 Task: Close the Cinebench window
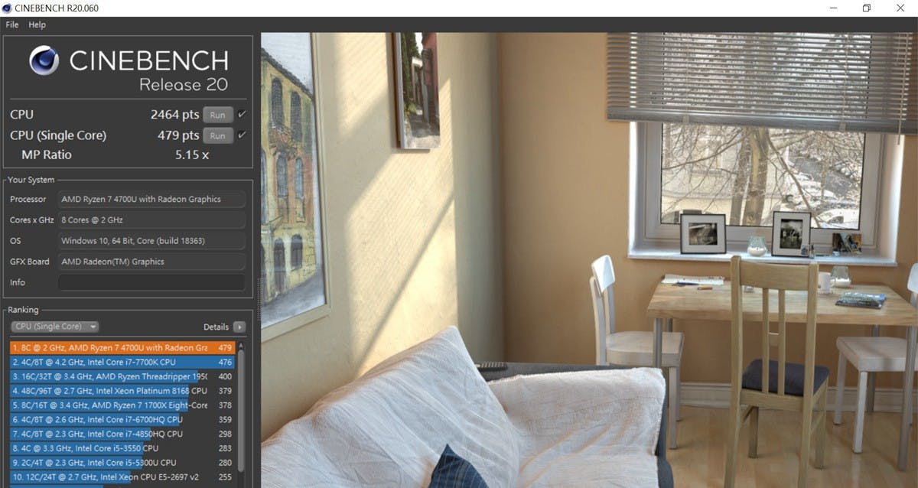900,8
